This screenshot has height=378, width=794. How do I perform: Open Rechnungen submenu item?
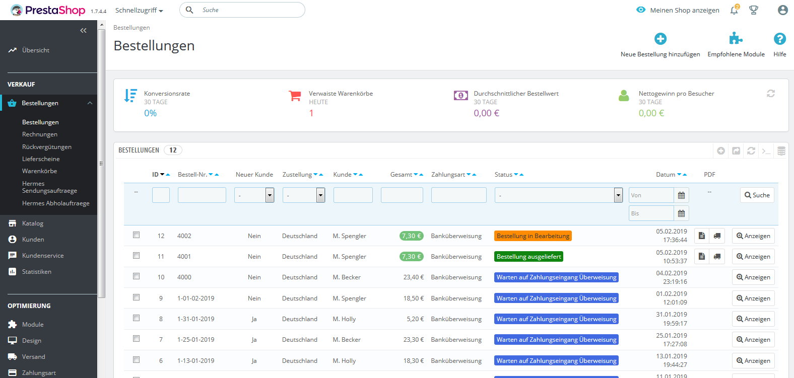pyautogui.click(x=40, y=134)
